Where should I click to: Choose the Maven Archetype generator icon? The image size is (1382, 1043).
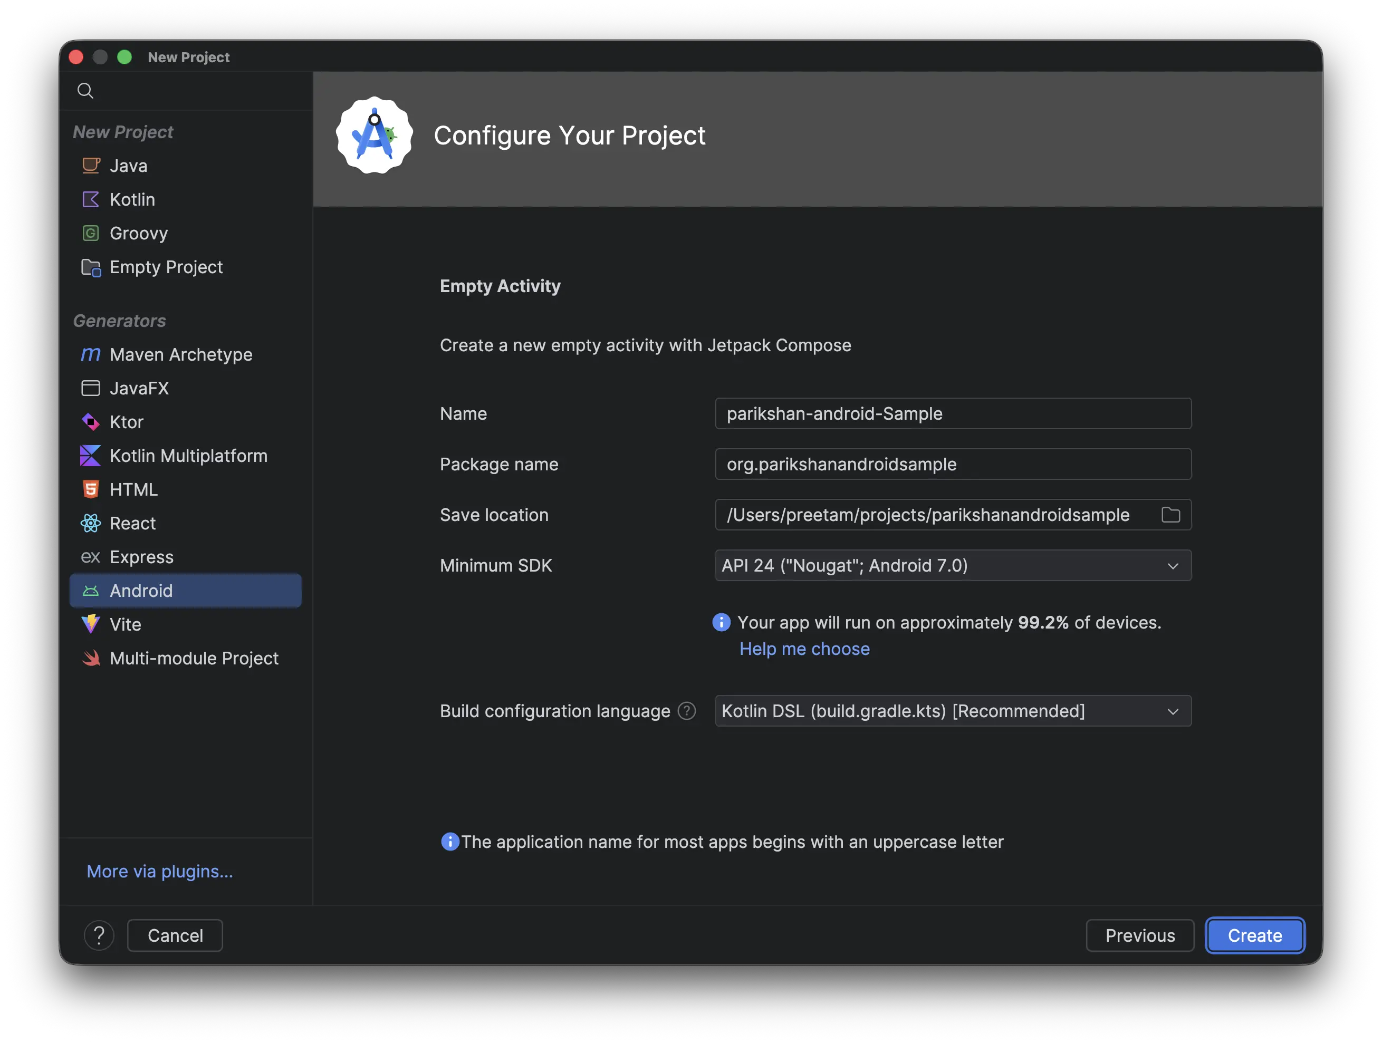click(x=91, y=354)
